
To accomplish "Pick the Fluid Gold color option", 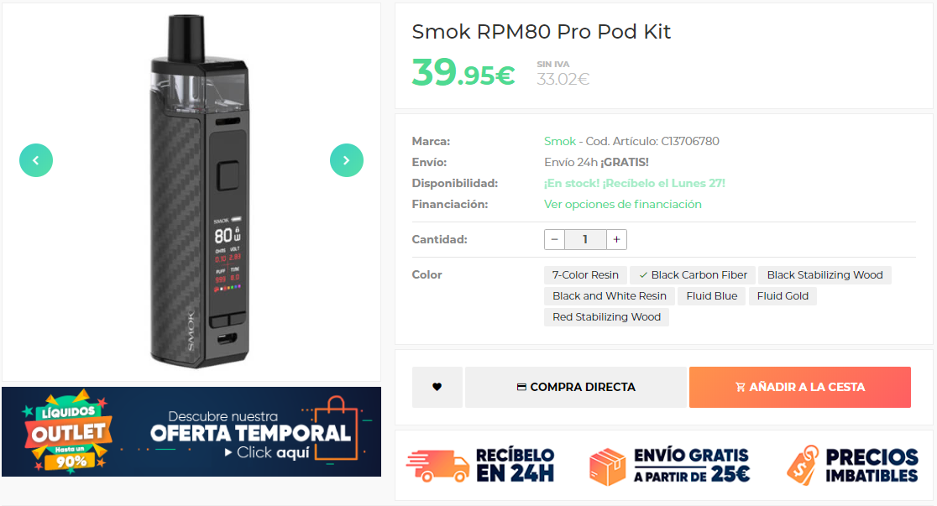I will 783,295.
